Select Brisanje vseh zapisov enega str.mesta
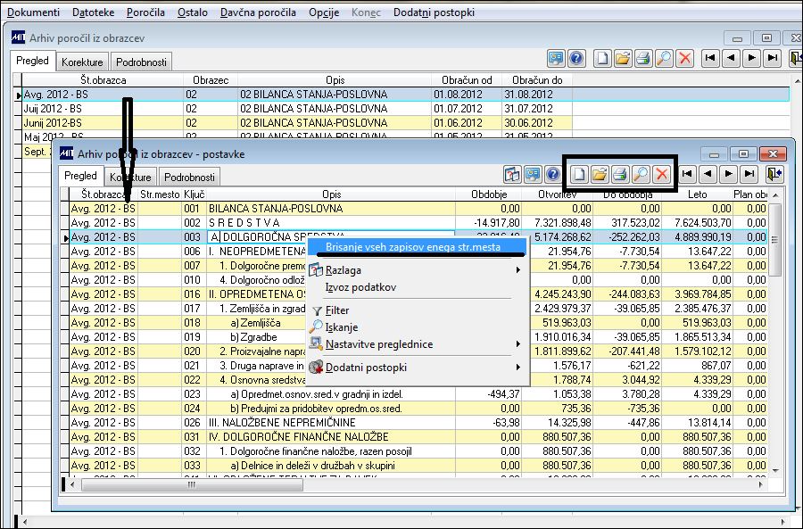This screenshot has height=529, width=803. [412, 247]
